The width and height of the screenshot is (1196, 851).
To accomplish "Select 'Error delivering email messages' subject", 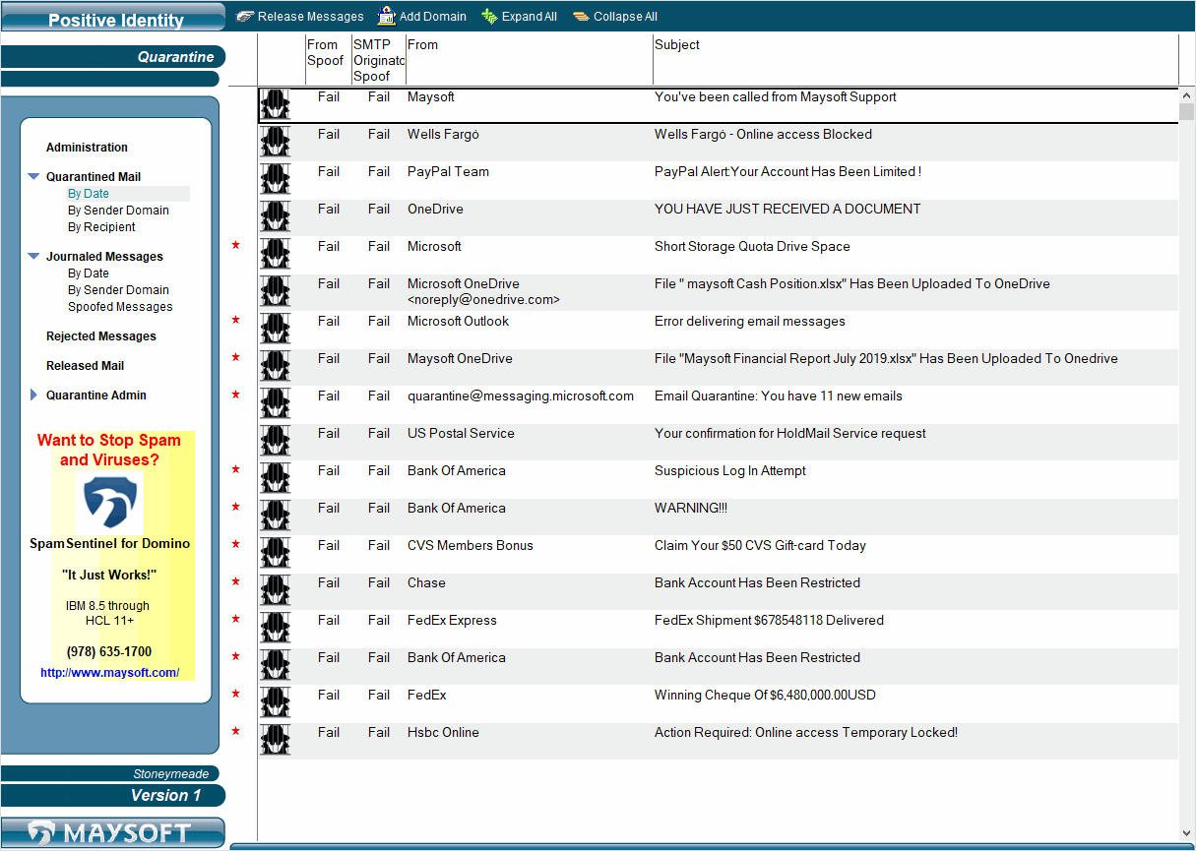I will (750, 322).
